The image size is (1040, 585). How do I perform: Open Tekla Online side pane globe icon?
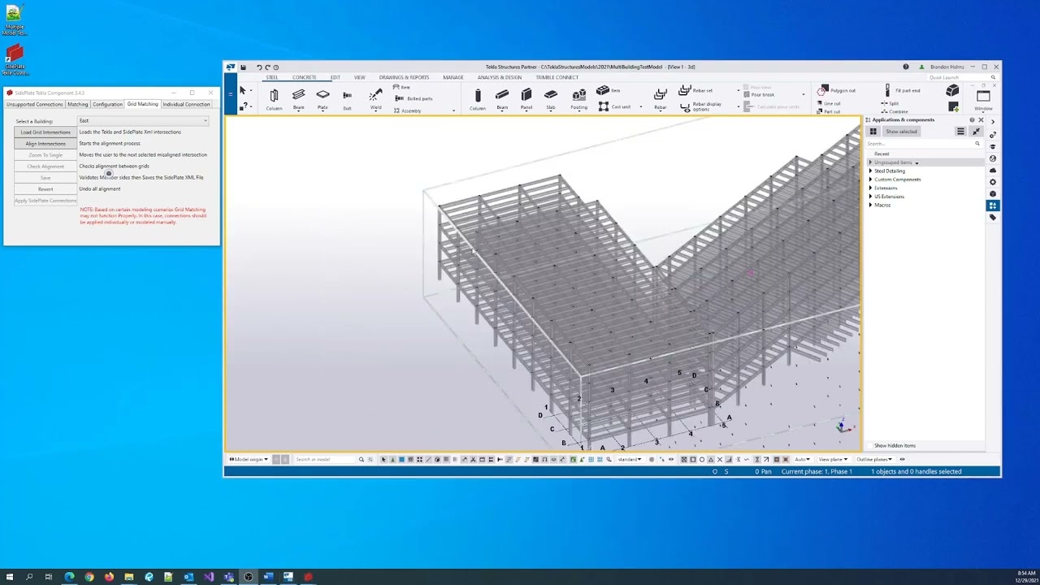pos(993,158)
